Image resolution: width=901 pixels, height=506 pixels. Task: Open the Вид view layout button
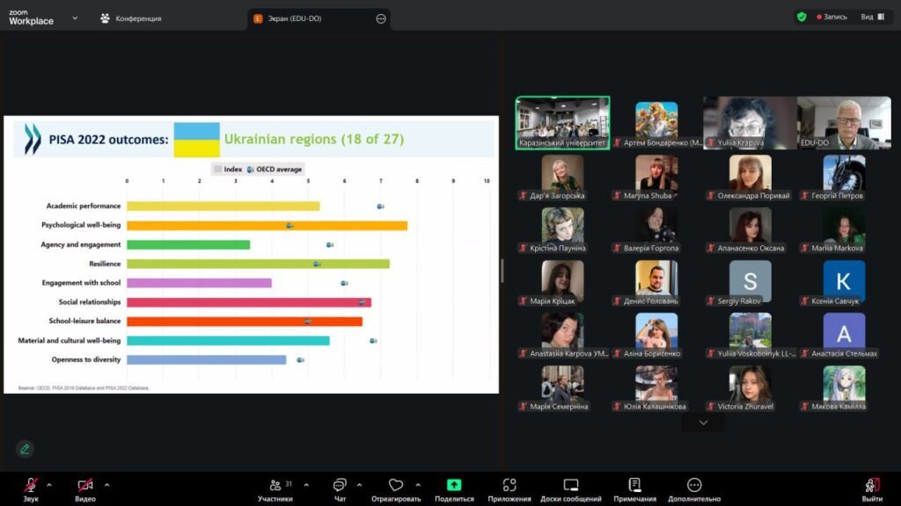[872, 17]
